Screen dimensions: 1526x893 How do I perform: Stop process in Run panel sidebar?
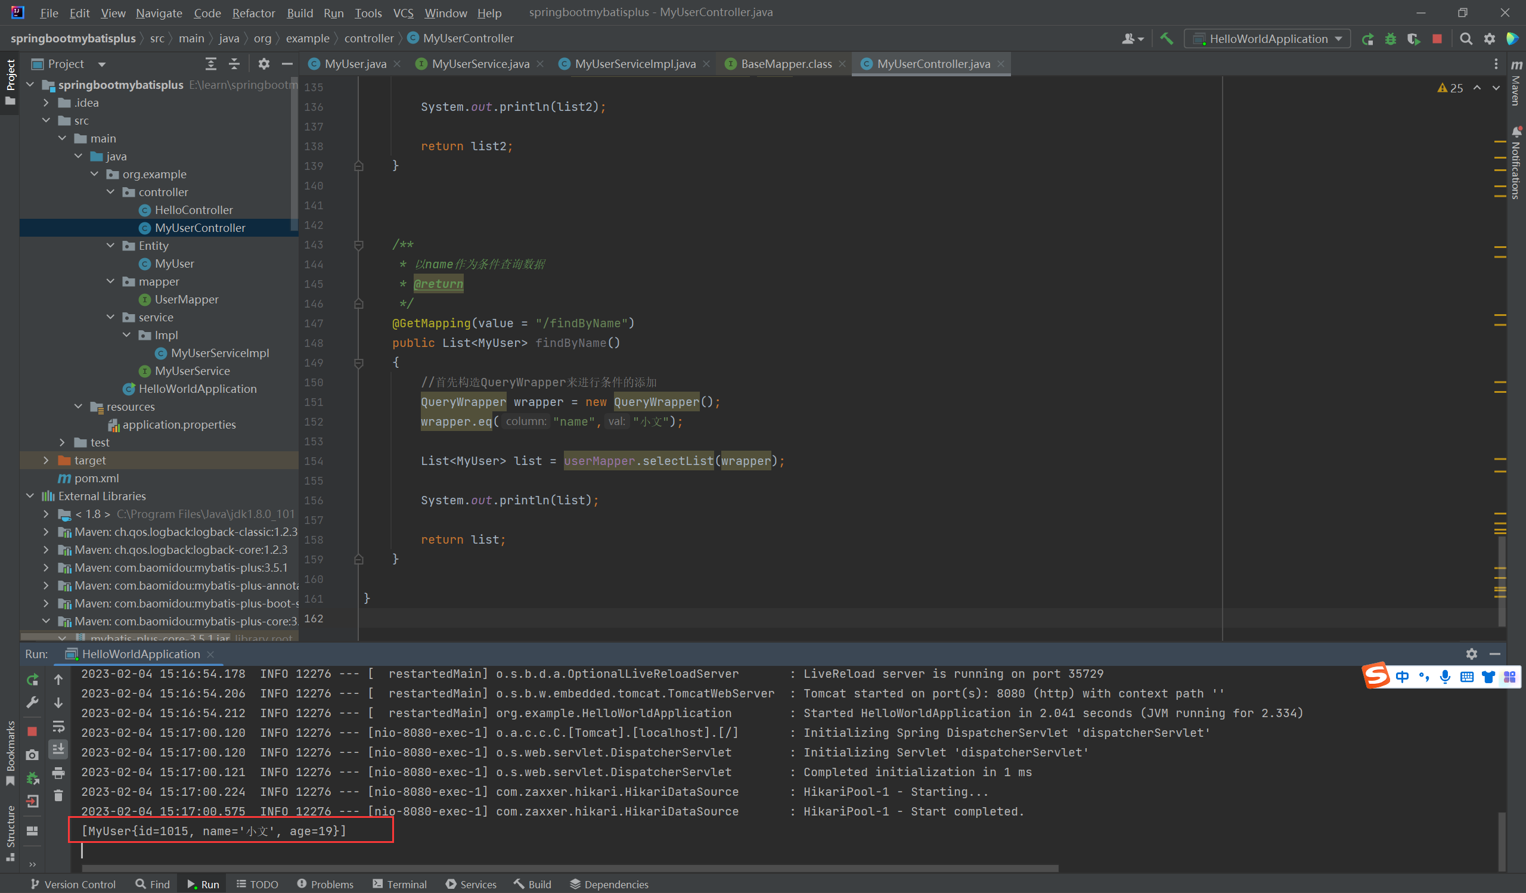coord(33,731)
